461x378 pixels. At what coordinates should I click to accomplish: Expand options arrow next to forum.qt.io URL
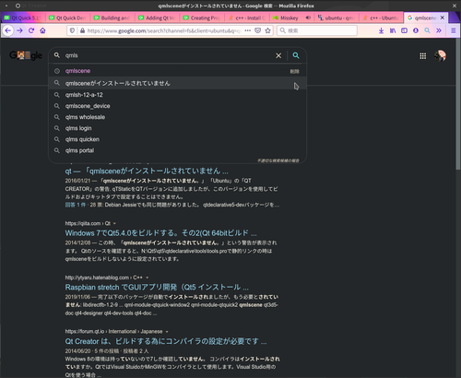(167, 332)
